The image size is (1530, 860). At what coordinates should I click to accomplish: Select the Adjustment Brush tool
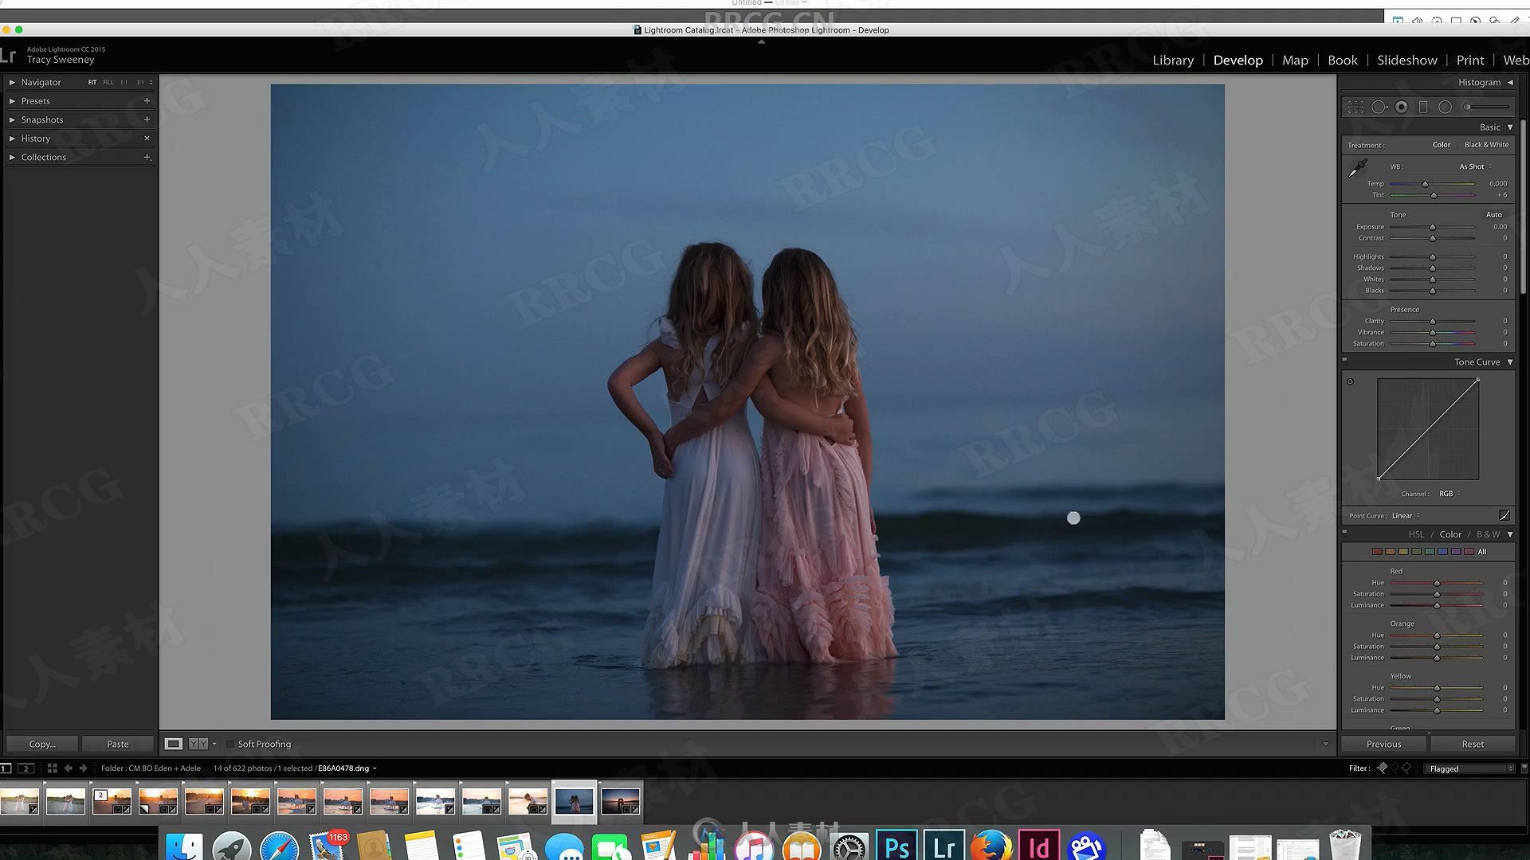pyautogui.click(x=1486, y=107)
